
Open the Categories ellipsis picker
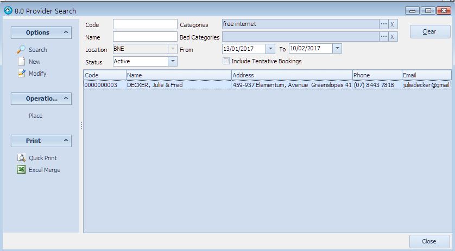coord(384,24)
